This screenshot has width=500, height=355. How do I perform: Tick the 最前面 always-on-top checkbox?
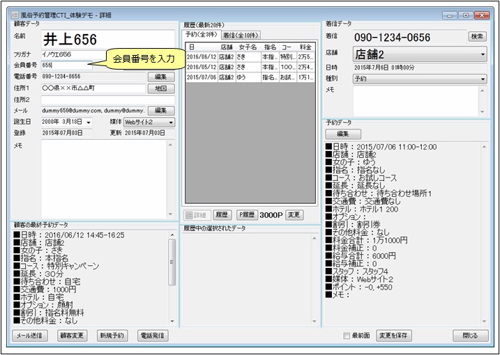point(347,336)
